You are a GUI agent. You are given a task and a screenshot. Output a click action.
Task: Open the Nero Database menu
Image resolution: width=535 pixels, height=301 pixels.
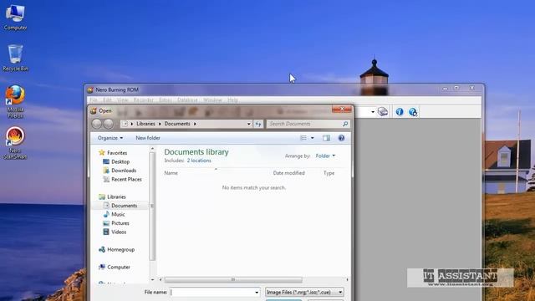click(187, 100)
